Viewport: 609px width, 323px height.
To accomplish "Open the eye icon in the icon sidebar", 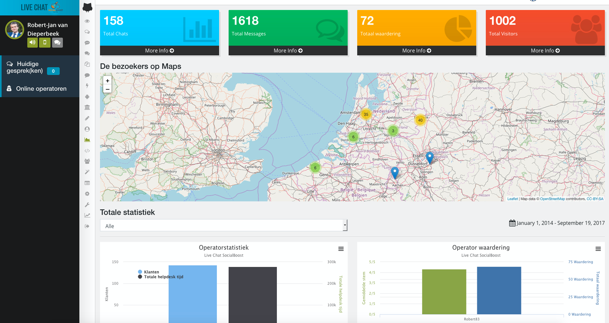I will click(x=87, y=21).
